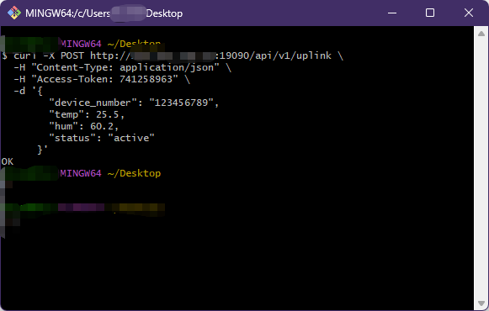The image size is (489, 311).
Task: Click the "temp": 25.5 line
Action: pos(87,114)
